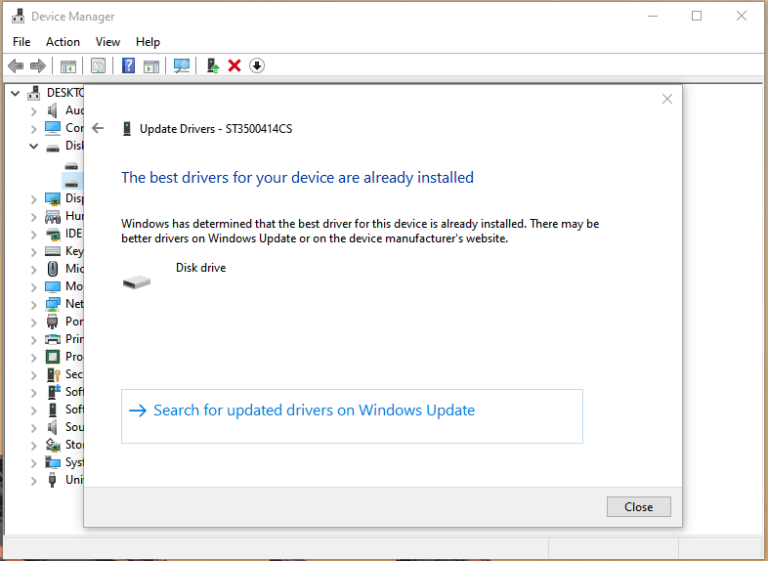Select the Software components puzzle-piece icon
Screen dimensions: 768x561
pos(53,392)
